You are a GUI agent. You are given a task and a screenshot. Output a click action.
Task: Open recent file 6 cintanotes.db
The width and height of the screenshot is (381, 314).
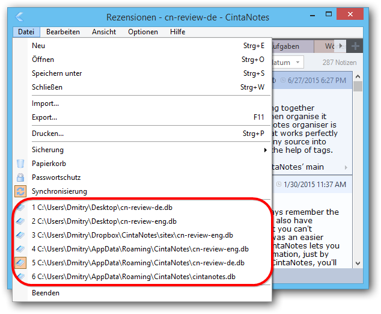point(148,277)
